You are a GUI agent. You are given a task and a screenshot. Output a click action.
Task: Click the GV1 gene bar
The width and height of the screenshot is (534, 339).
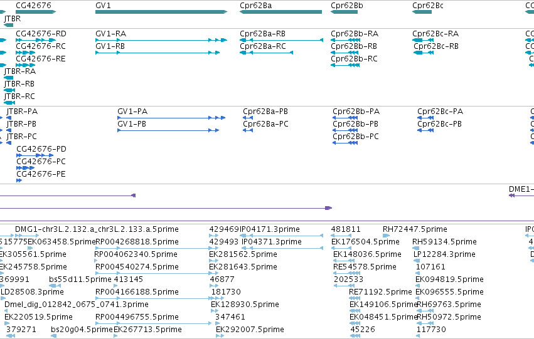[x=161, y=12]
